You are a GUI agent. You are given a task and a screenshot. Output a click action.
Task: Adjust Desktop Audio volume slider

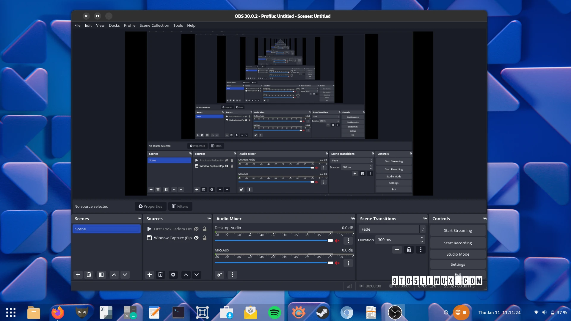274,240
